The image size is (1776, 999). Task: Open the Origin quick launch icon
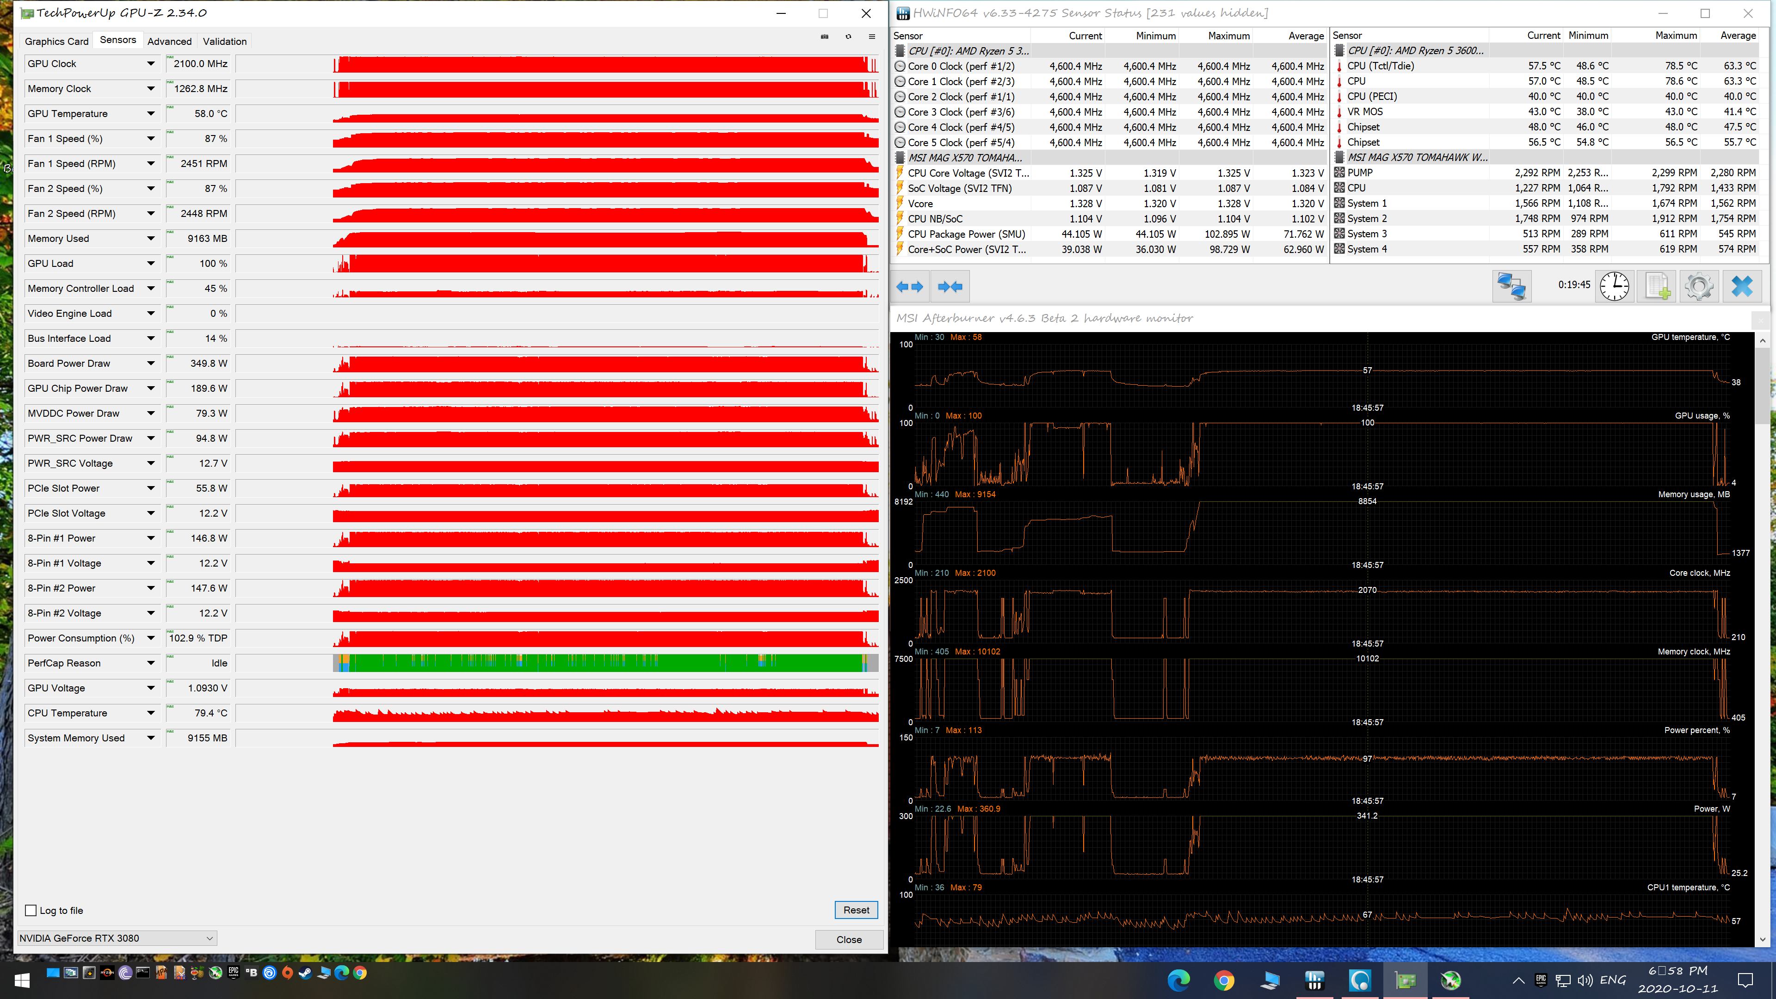click(288, 973)
